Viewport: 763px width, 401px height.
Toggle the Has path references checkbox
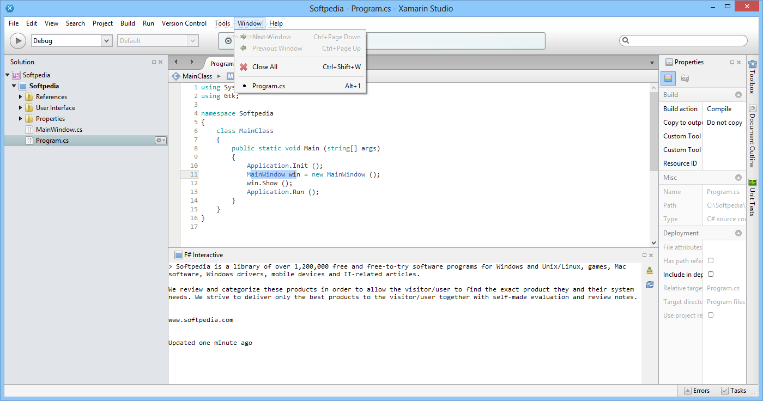tap(710, 260)
